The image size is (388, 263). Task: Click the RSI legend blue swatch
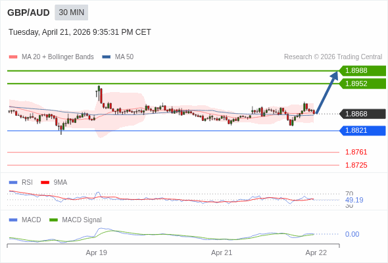(13, 183)
